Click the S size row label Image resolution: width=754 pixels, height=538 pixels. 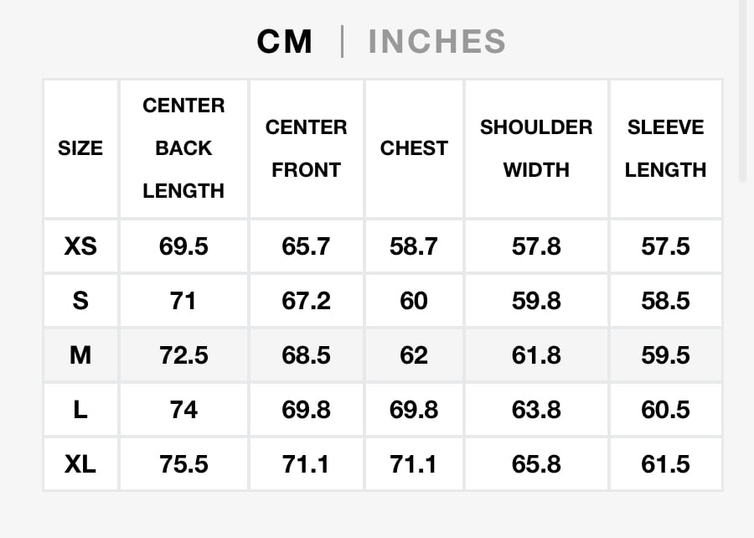click(80, 301)
